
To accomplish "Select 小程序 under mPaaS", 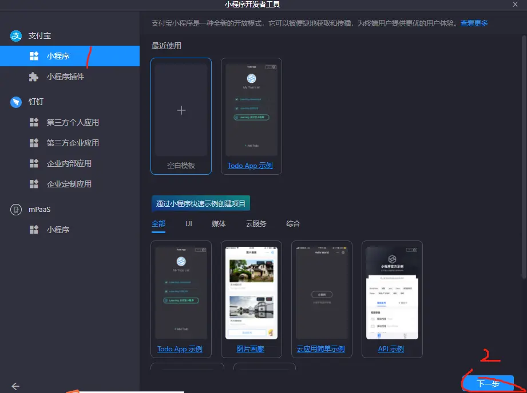I will [70, 230].
